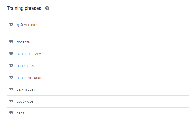The image size is (189, 124).
Task: Select the last single-word phrase 'свет'
Action: [x=20, y=113]
